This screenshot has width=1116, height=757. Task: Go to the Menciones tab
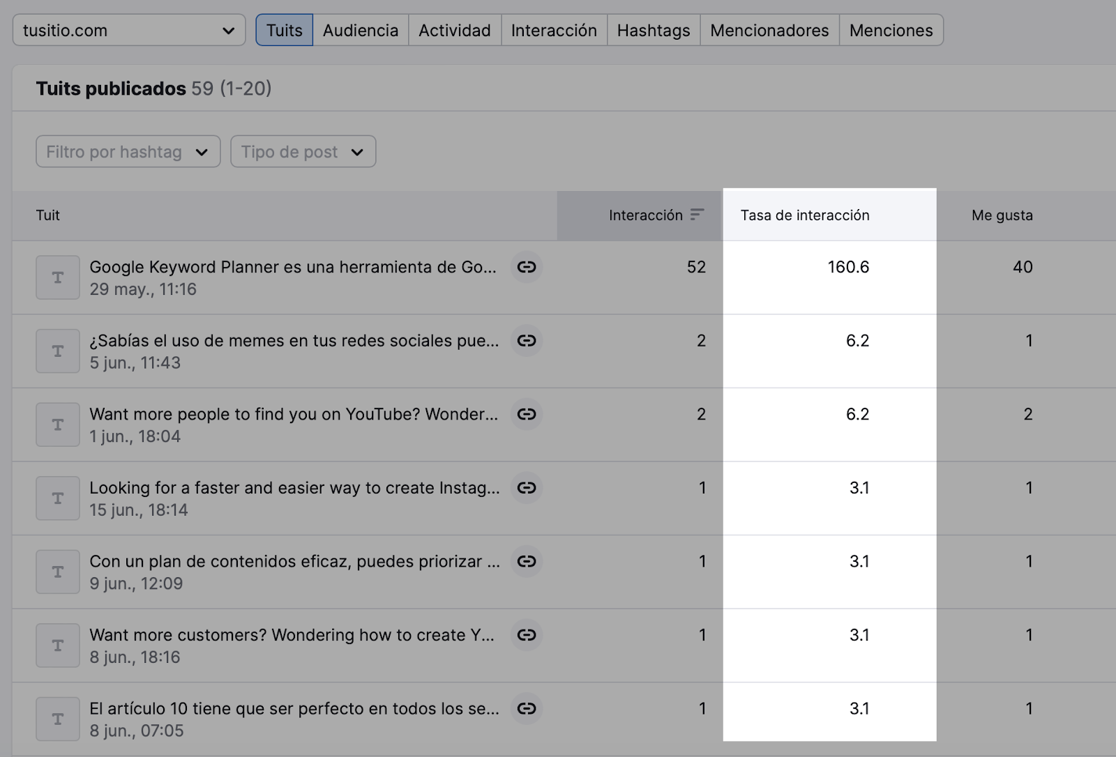coord(891,30)
